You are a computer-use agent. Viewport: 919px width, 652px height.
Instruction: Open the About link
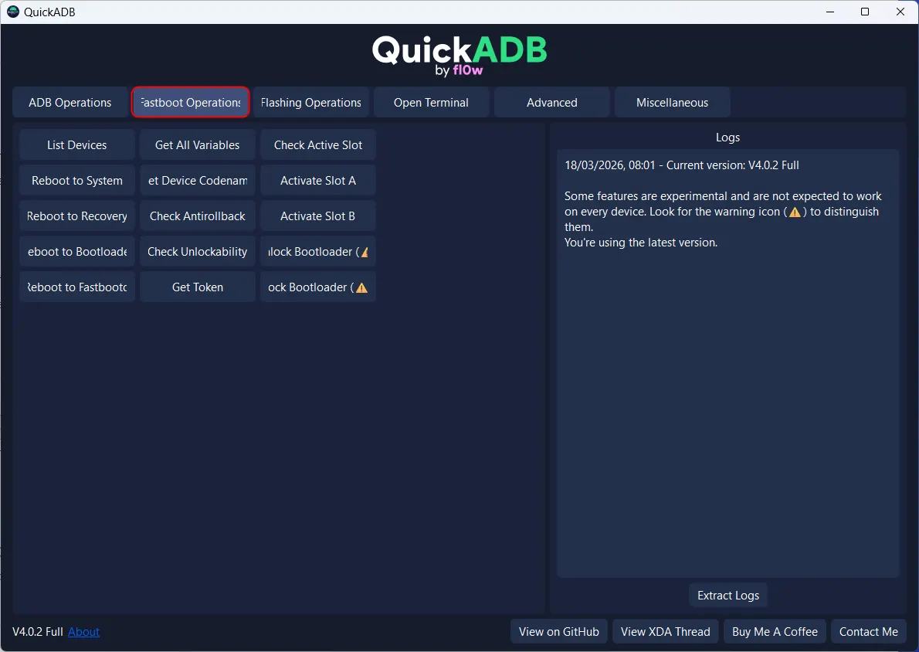83,632
